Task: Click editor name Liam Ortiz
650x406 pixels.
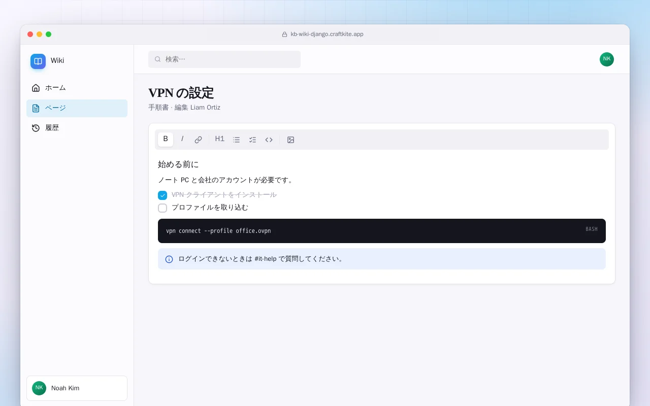Action: pyautogui.click(x=205, y=108)
